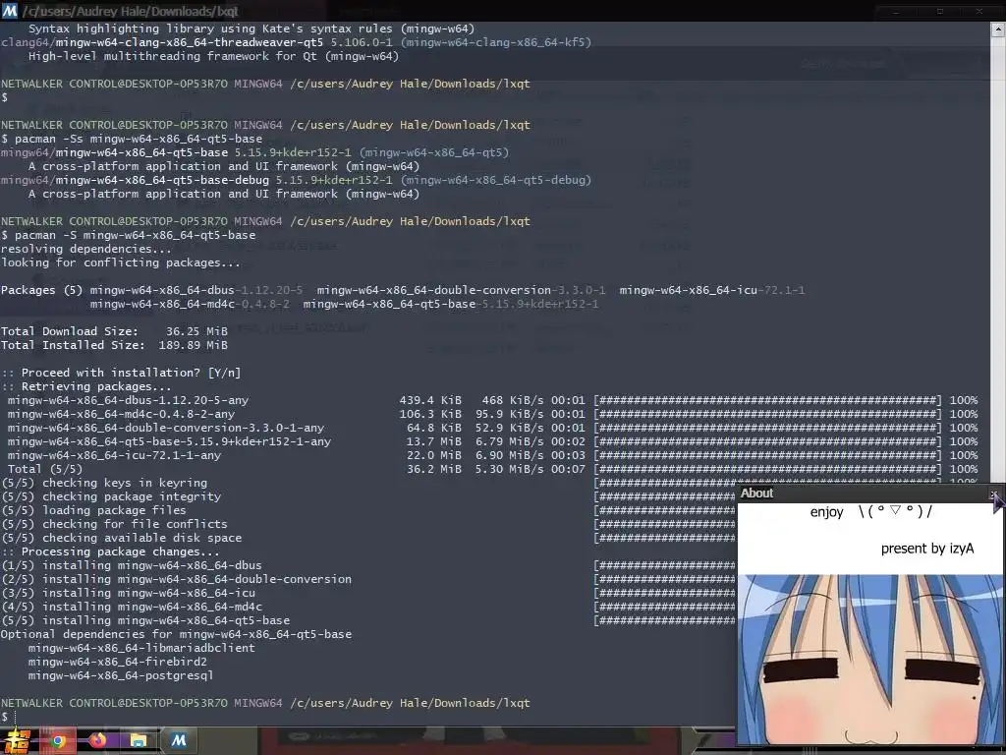Viewport: 1006px width, 755px height.
Task: Click the Total (5/5) download progress bar
Action: coord(767,469)
